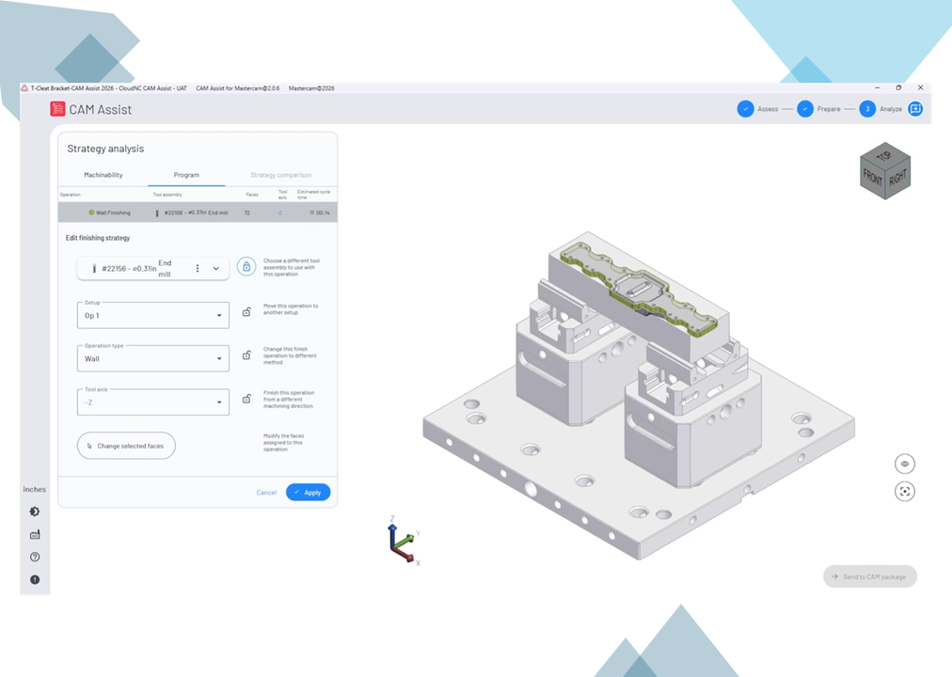Click the blue icon right of Analyze step

point(914,109)
